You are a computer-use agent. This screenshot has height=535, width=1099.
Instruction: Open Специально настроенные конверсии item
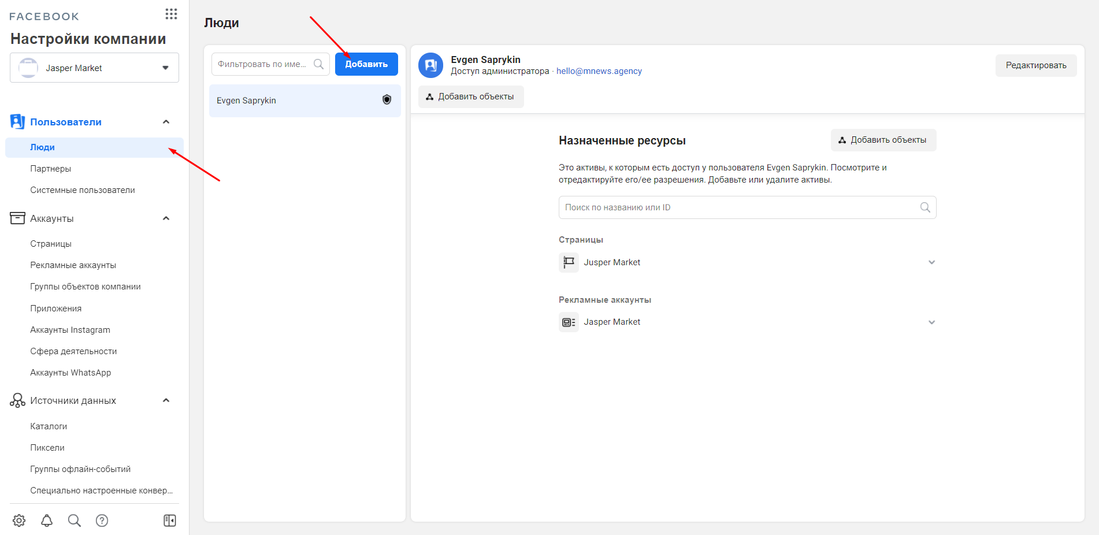(102, 491)
